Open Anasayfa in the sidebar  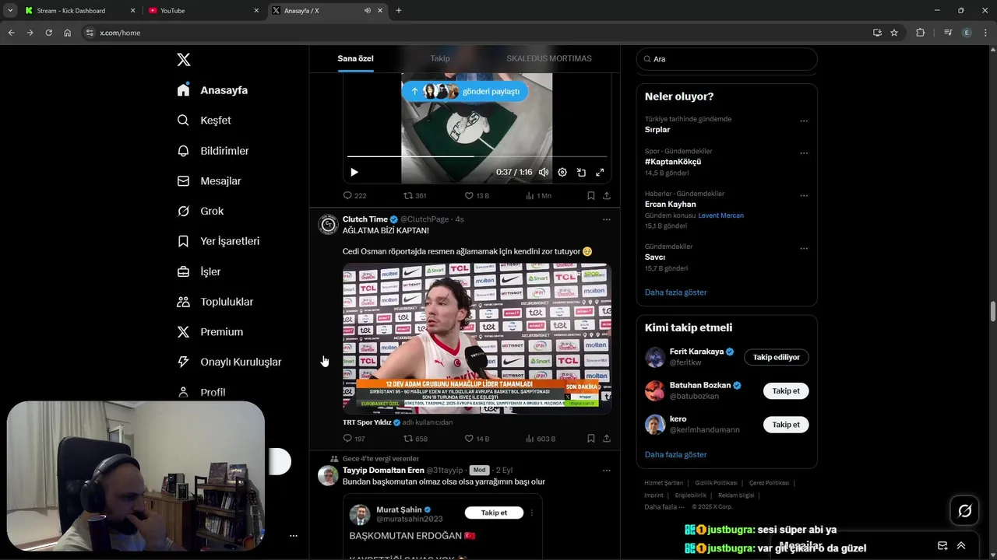coord(212,90)
